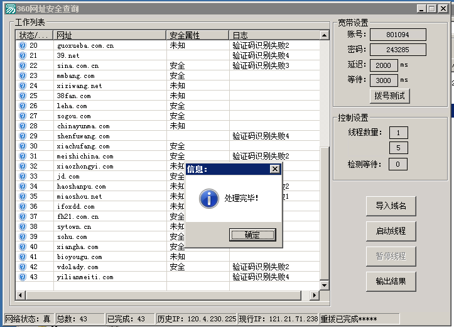Click the status icon for miaoshou.net
454x327 pixels.
(23, 196)
